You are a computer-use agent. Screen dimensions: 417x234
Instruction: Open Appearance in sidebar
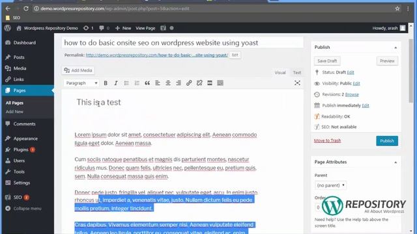tap(25, 138)
